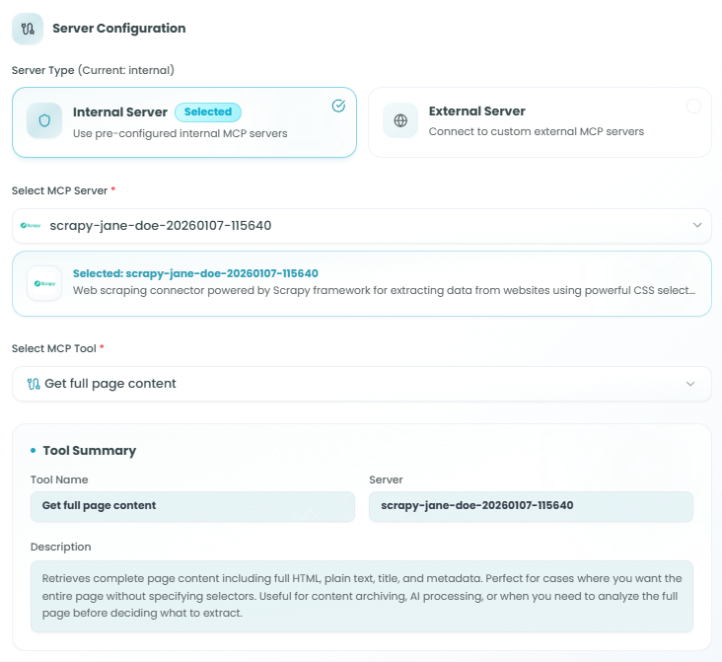The width and height of the screenshot is (722, 662).
Task: Select the External Server radio button
Action: click(x=693, y=106)
